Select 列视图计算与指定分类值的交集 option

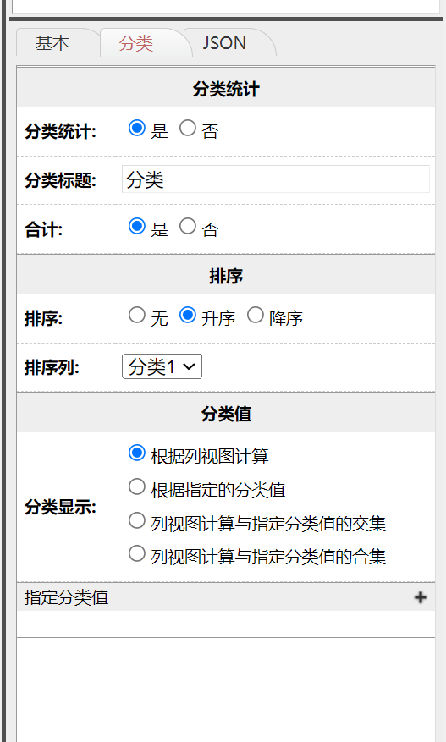click(137, 520)
